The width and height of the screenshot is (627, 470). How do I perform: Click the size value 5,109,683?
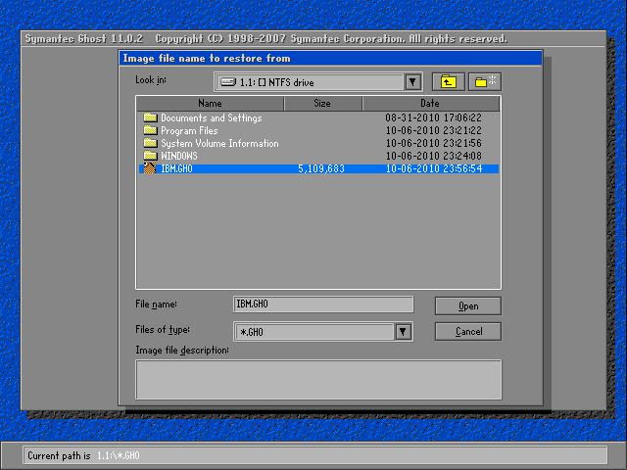tap(321, 168)
